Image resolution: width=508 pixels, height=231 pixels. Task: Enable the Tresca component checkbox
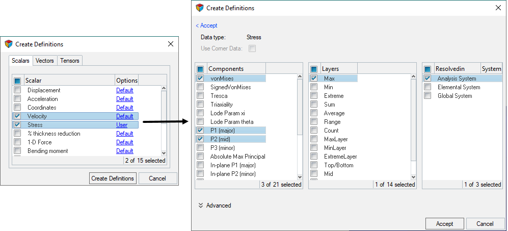click(x=200, y=96)
